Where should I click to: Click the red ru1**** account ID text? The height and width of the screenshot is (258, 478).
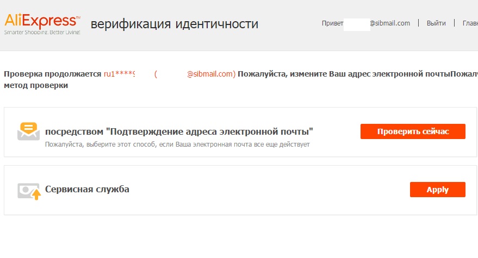[119, 74]
